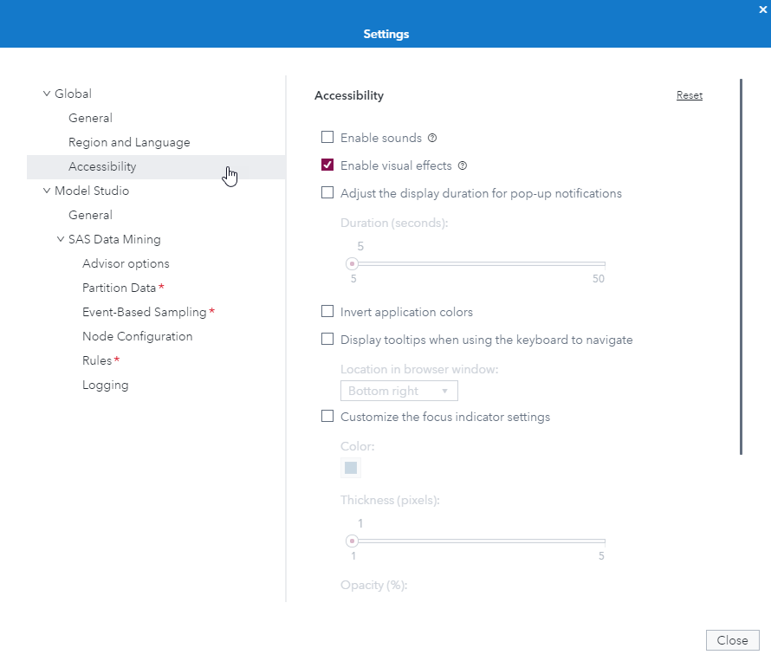Collapse SAS Data Mining chevron
771x661 pixels.
pyautogui.click(x=61, y=239)
